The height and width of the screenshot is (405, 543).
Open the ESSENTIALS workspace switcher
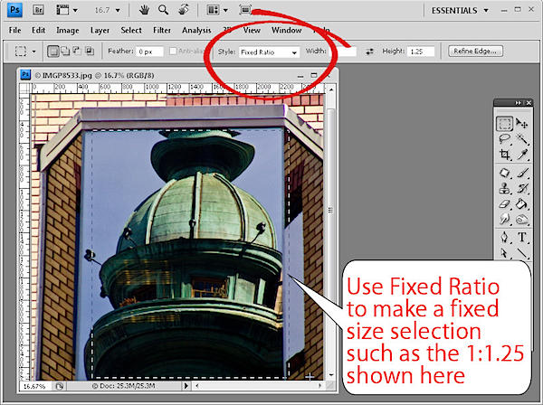pos(460,11)
